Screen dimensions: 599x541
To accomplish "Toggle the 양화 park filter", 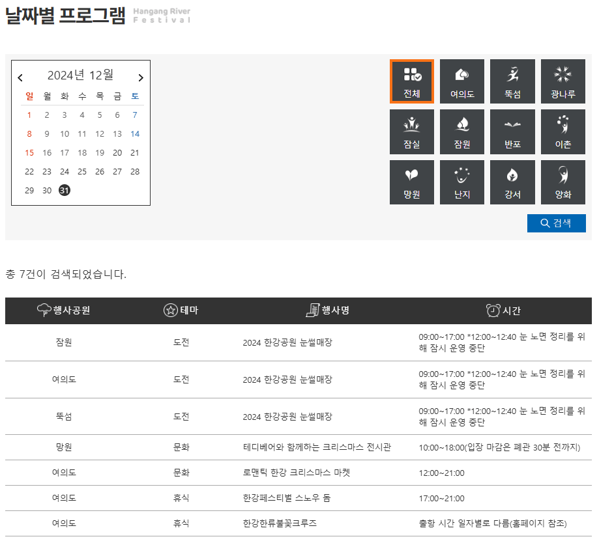I will [562, 182].
